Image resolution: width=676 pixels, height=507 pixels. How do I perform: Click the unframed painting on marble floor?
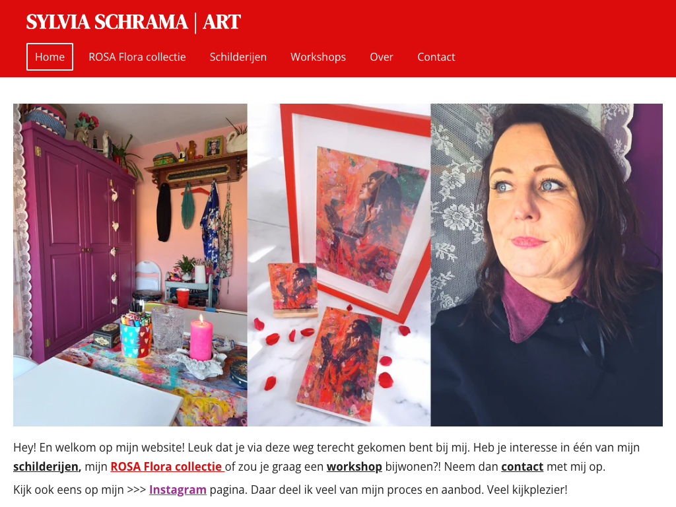[x=339, y=364]
